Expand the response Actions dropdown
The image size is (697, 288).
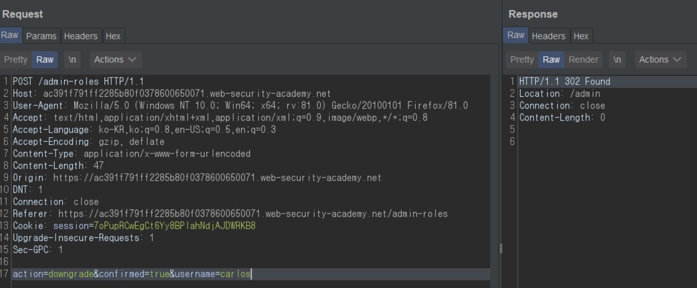click(x=660, y=60)
